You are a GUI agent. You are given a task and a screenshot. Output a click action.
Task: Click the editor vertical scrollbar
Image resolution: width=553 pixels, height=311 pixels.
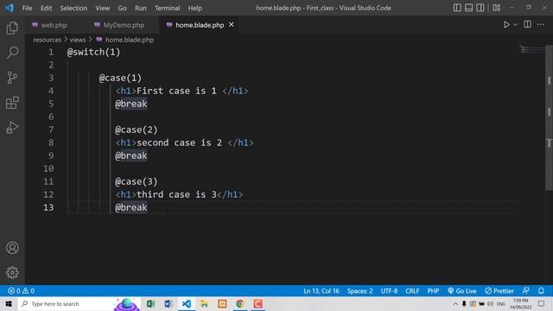click(x=550, y=117)
